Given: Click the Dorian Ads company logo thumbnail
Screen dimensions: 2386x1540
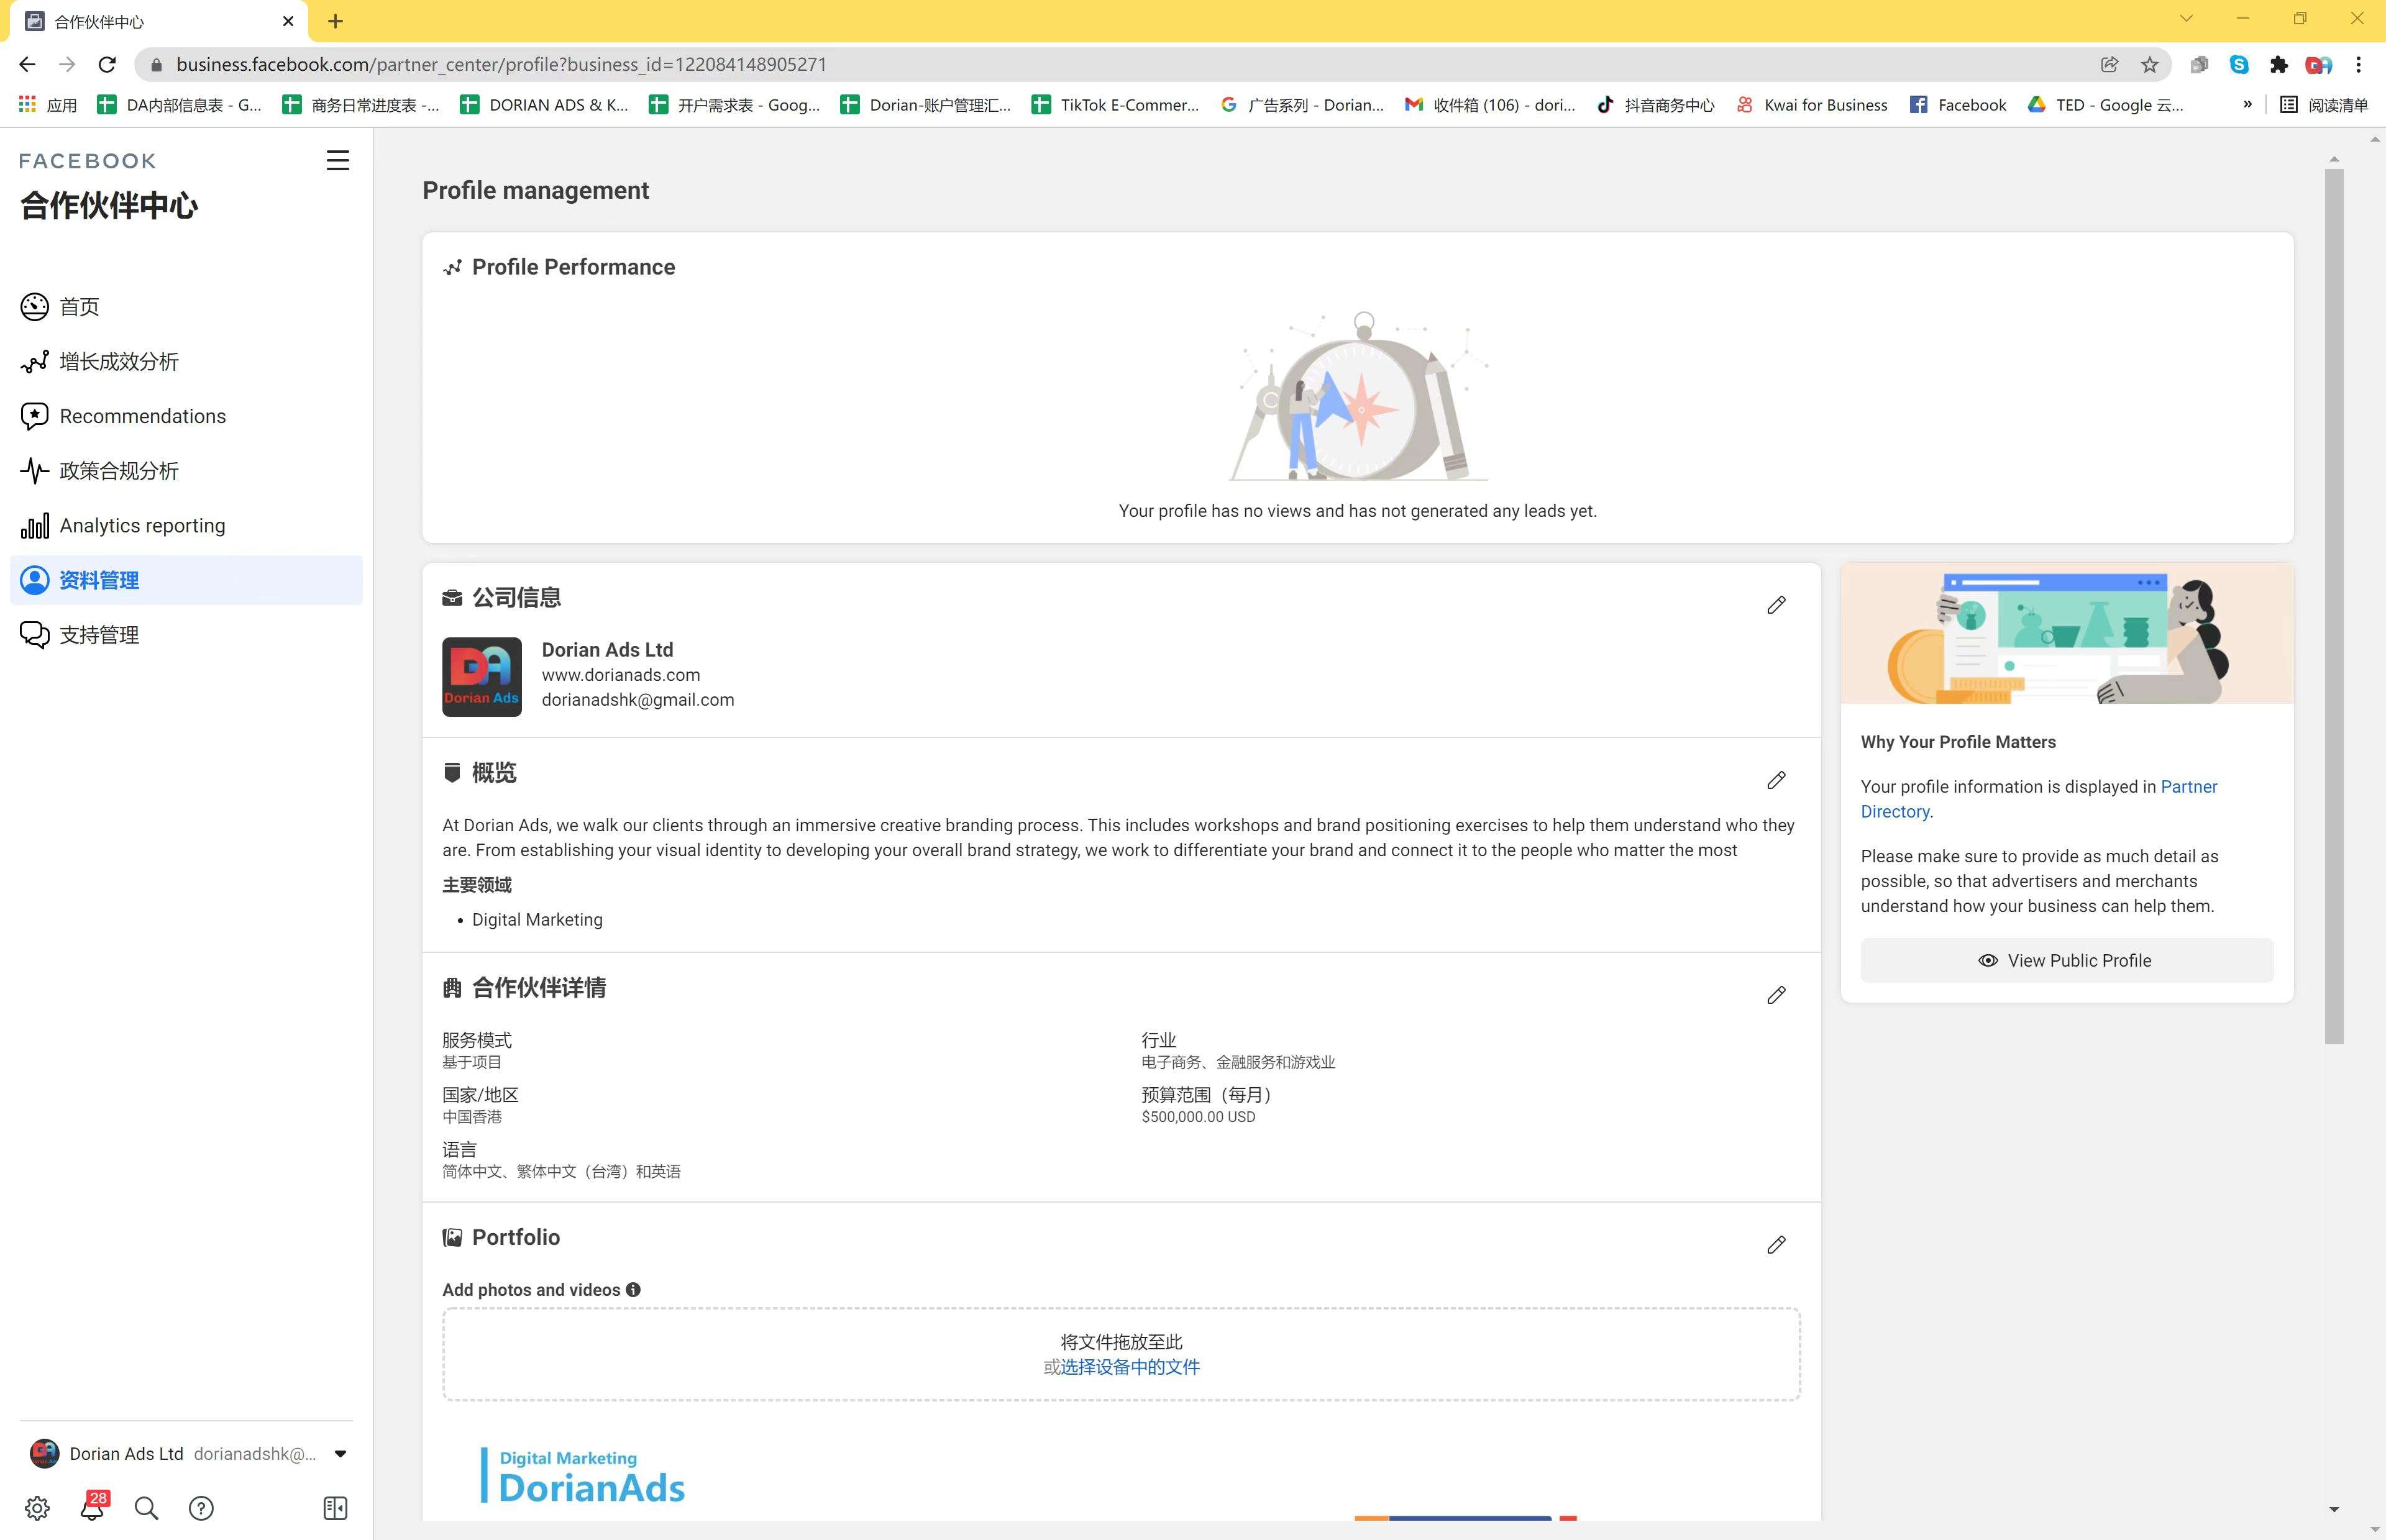Looking at the screenshot, I should [482, 677].
